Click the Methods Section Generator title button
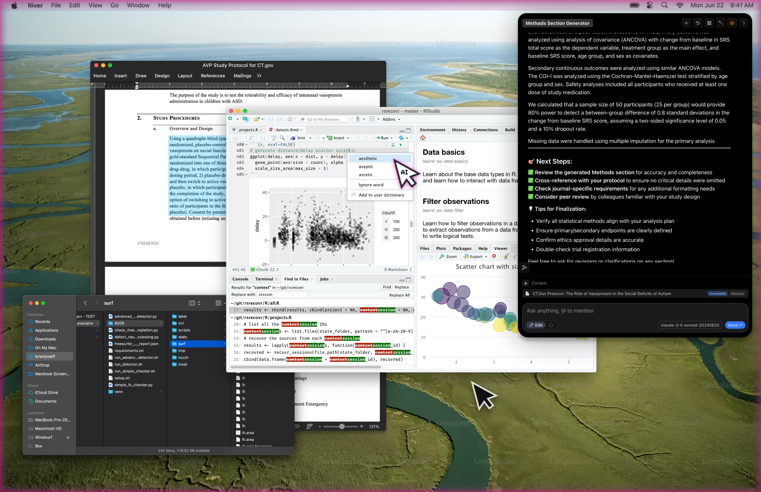Viewport: 761px width, 492px height. point(557,23)
